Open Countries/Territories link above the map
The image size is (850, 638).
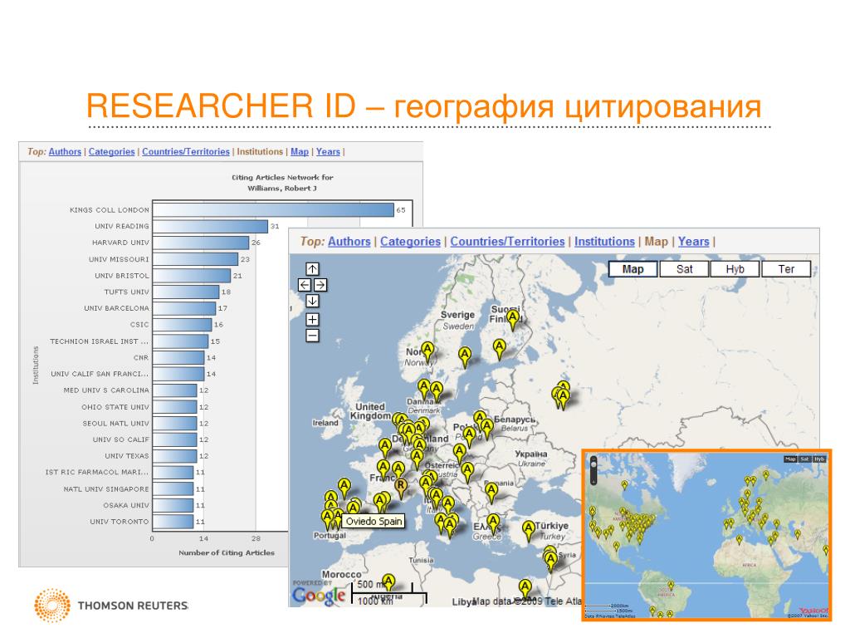click(507, 242)
